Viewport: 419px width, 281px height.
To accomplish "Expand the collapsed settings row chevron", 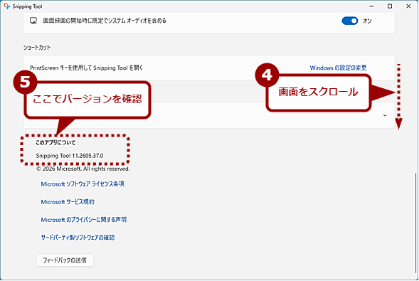I will [x=385, y=115].
